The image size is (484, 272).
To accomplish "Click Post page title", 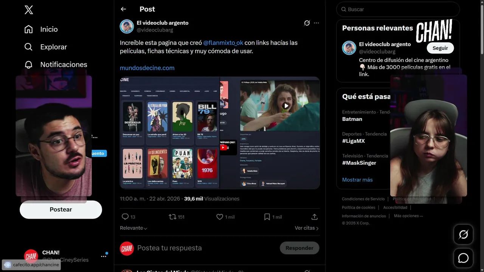I will click(147, 9).
